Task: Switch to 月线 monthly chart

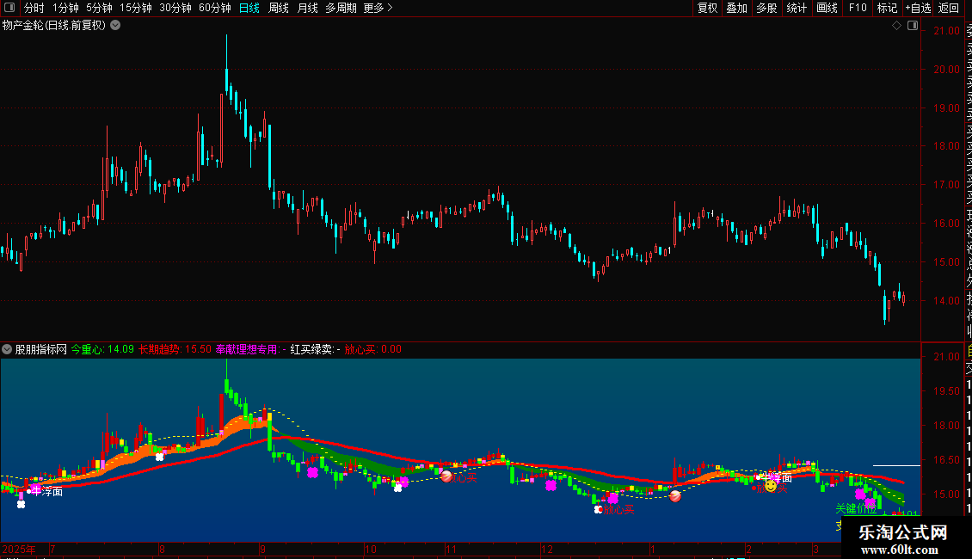Action: tap(307, 8)
